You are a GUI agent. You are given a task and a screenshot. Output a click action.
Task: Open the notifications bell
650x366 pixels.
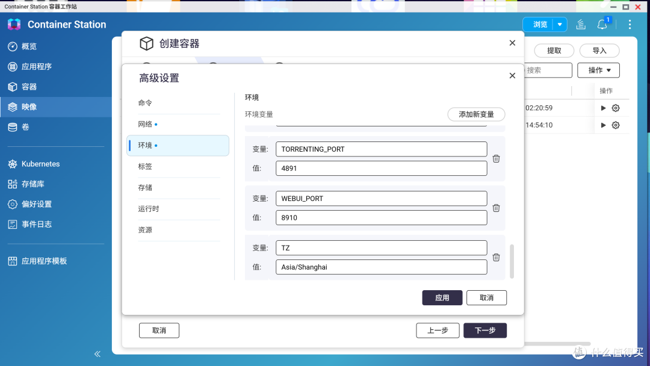pyautogui.click(x=602, y=25)
